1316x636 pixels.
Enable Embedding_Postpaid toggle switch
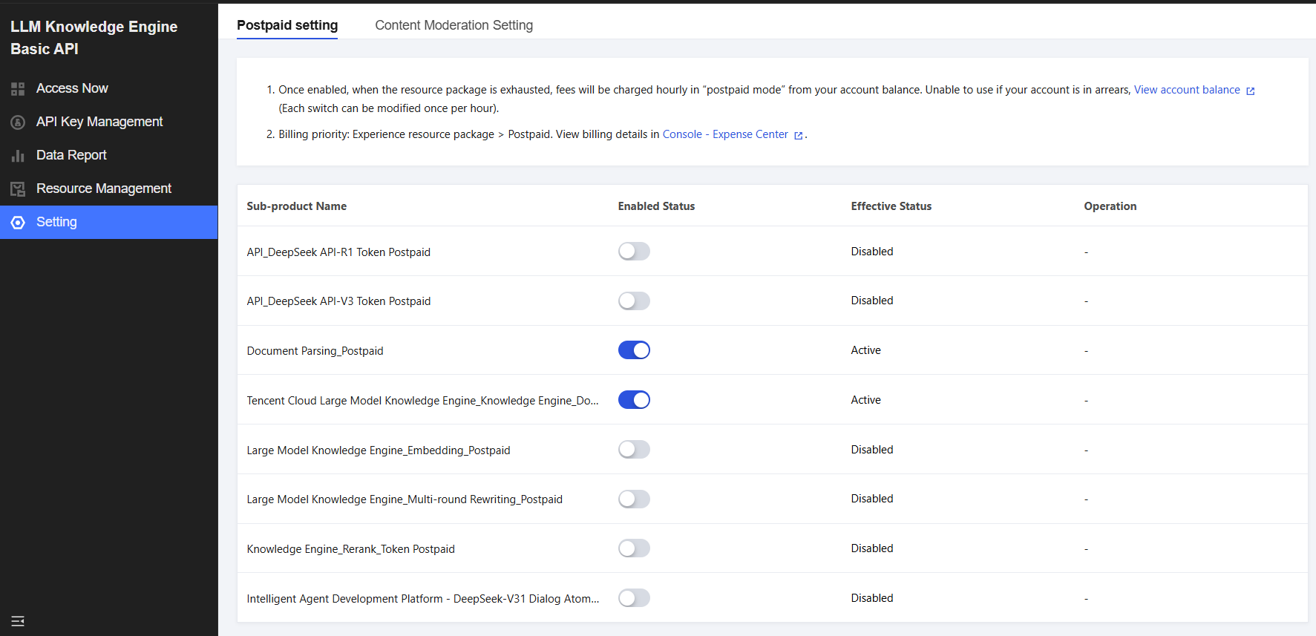pos(634,450)
